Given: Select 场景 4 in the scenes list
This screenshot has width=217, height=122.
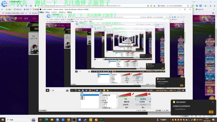Looking at the screenshot, I should pyautogui.click(x=83, y=99).
